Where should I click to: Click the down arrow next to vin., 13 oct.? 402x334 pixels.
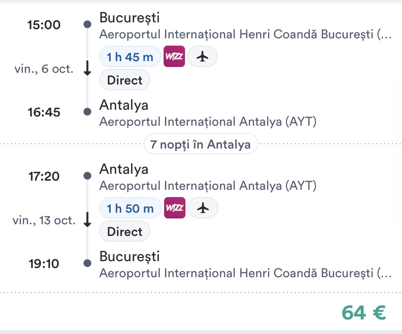point(87,220)
